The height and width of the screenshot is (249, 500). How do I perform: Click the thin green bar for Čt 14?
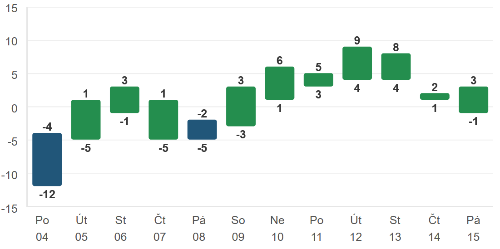click(435, 96)
